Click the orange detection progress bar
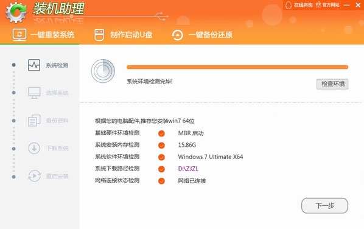This screenshot has height=229, width=364. pos(237,67)
